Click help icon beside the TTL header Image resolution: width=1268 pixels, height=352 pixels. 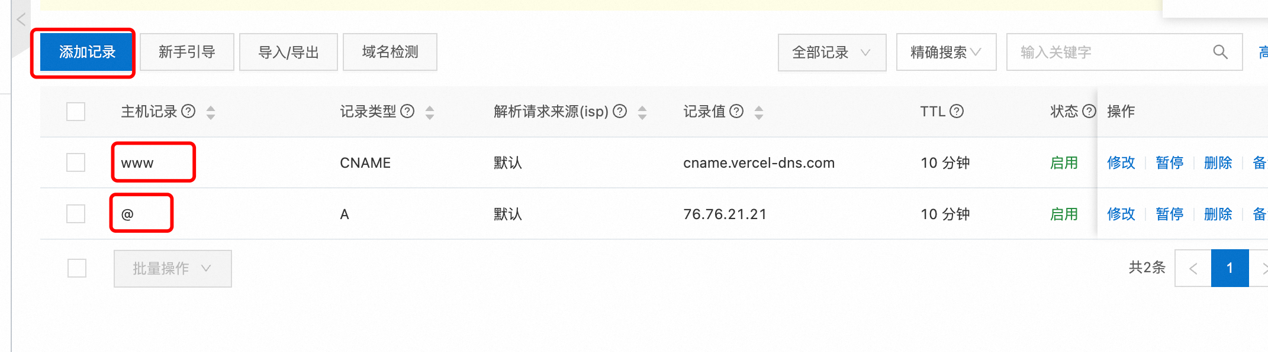point(957,111)
